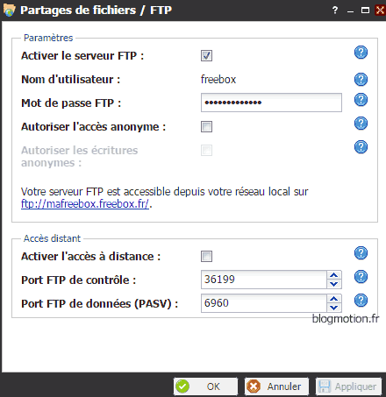Uncheck Activer le serveur FTP checkbox
This screenshot has height=397, width=386.
(x=206, y=55)
